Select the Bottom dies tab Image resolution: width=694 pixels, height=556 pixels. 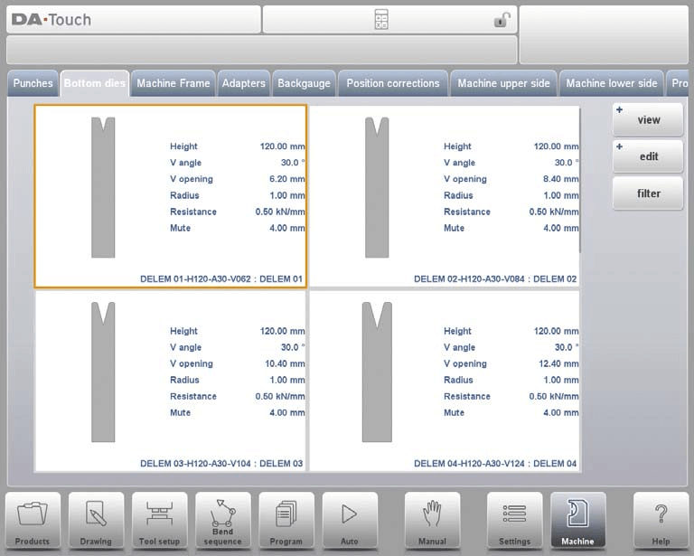pos(95,83)
